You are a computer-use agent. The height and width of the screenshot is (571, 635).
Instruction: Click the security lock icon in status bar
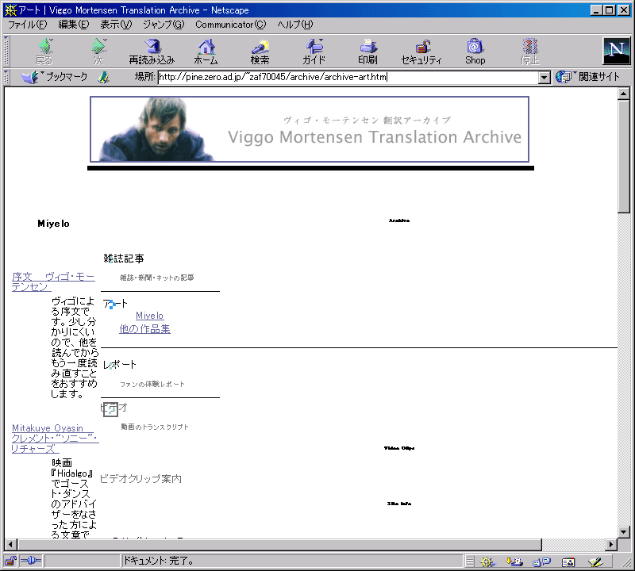click(x=10, y=561)
